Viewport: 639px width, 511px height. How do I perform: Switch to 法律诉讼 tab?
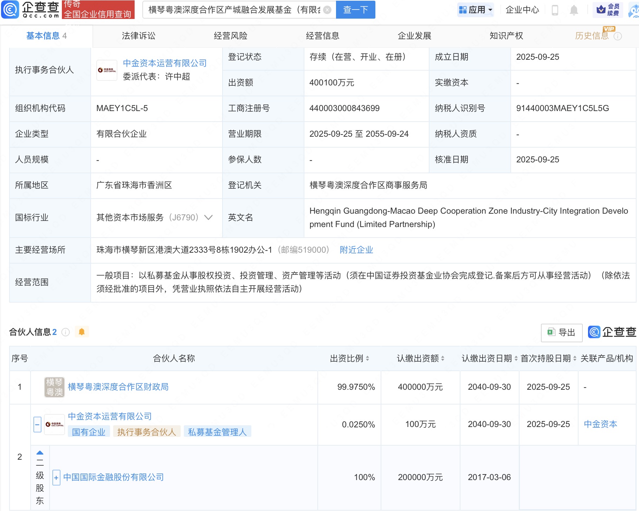pos(138,36)
